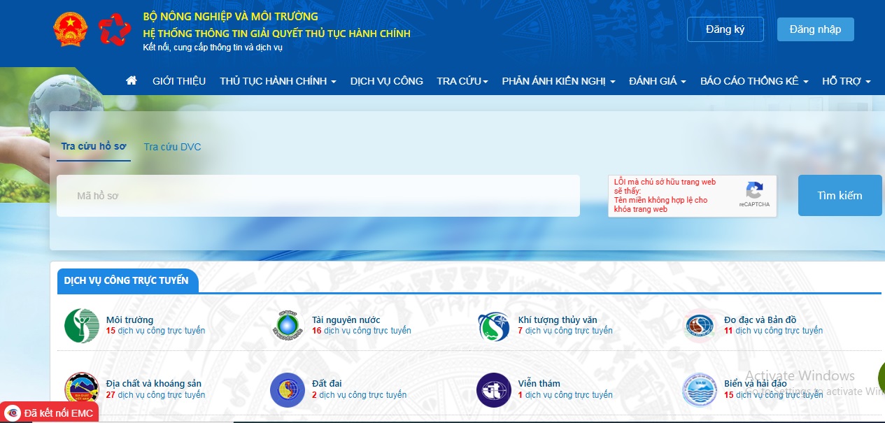Click the red star public service logo
Screen dimensions: 885x423
point(115,29)
